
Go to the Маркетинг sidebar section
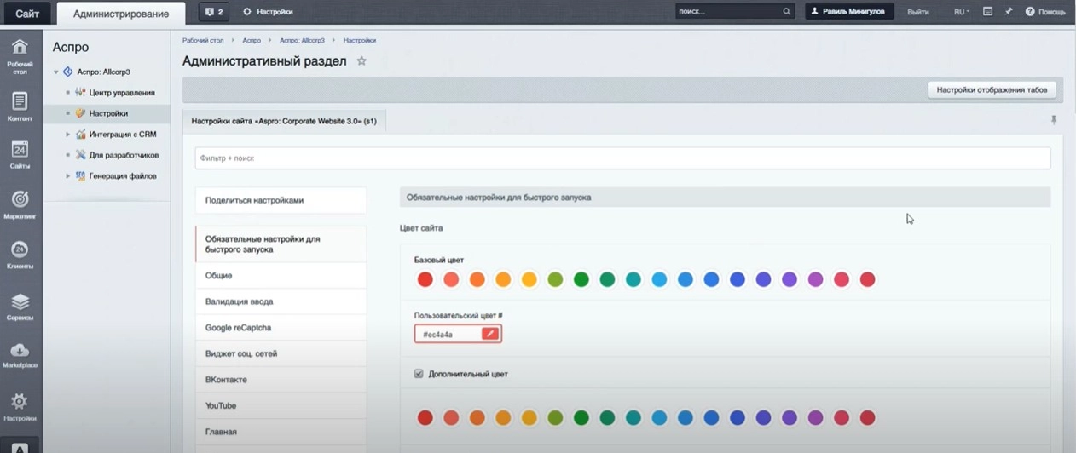coord(20,205)
